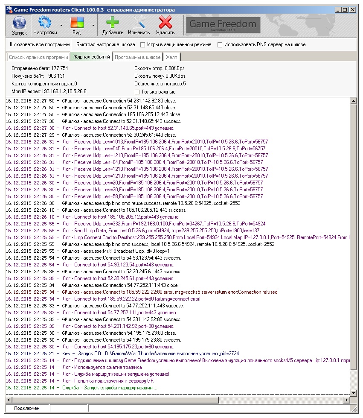The image size is (363, 418).
Task: Select the Udp Connect Cmd to Desthost row
Action: click(x=178, y=237)
